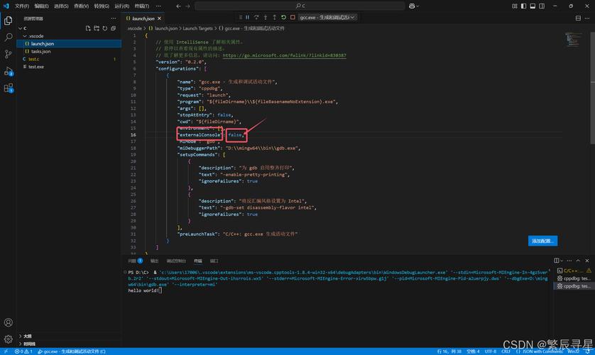The height and width of the screenshot is (355, 595).
Task: Open the split terminal dropdown arrow
Action: [x=562, y=261]
